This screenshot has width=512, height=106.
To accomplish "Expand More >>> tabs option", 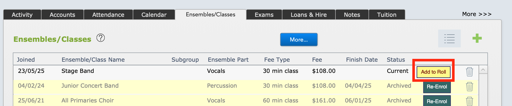I will click(477, 14).
